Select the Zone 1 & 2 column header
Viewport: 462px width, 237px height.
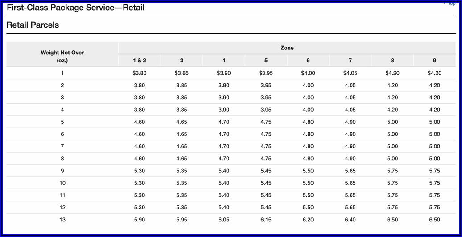click(139, 61)
